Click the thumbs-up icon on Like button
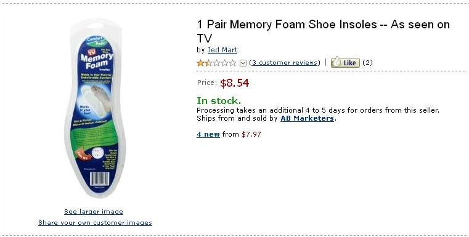The image size is (469, 237). (336, 62)
